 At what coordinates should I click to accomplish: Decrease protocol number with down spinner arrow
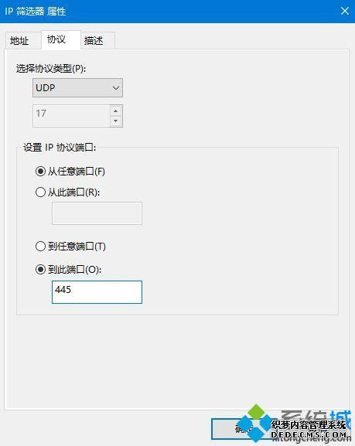tap(116, 121)
